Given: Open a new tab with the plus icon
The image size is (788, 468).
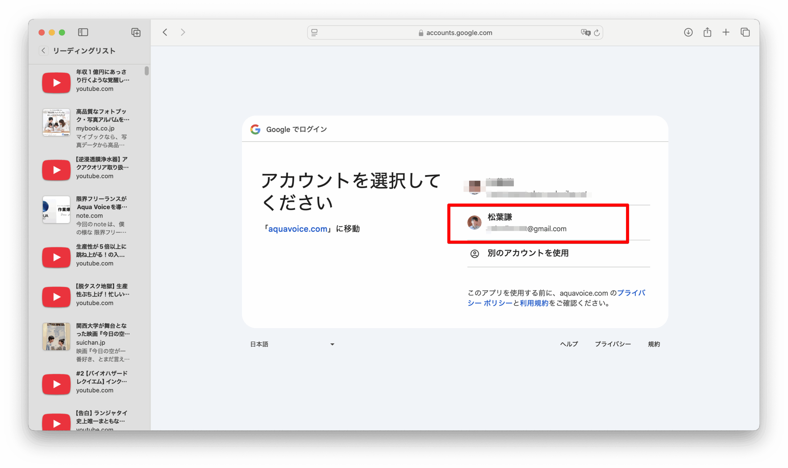Looking at the screenshot, I should pyautogui.click(x=726, y=32).
